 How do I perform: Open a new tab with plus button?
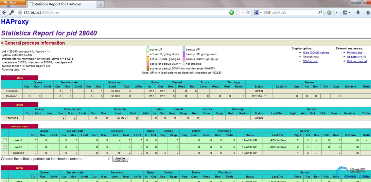coord(101,4)
